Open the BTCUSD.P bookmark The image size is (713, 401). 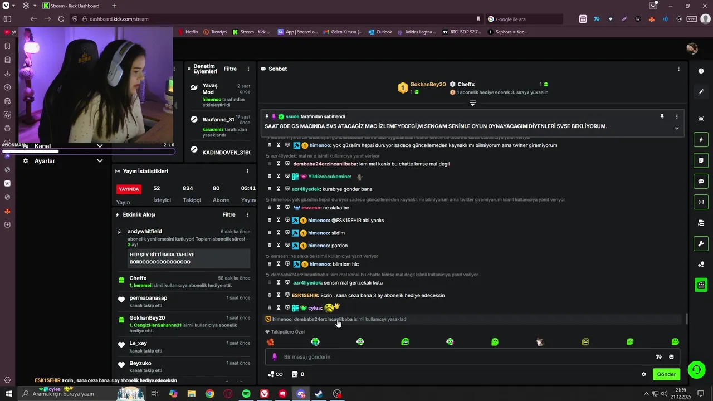point(462,32)
